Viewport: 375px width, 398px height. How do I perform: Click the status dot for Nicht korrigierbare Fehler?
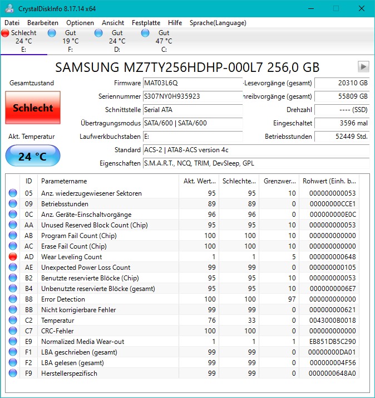point(13,310)
